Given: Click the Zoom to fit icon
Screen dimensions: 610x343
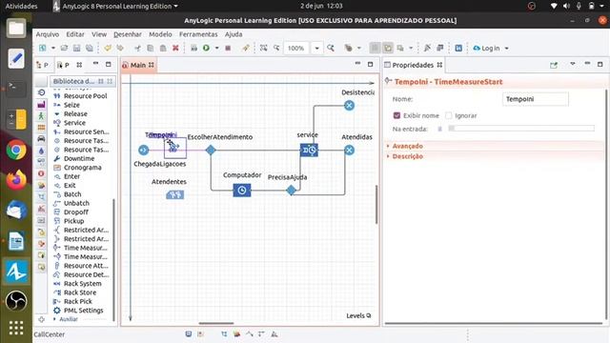Looking at the screenshot, I should coord(263,48).
